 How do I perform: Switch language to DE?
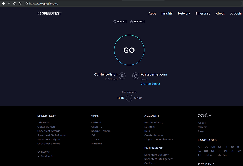click(x=207, y=147)
